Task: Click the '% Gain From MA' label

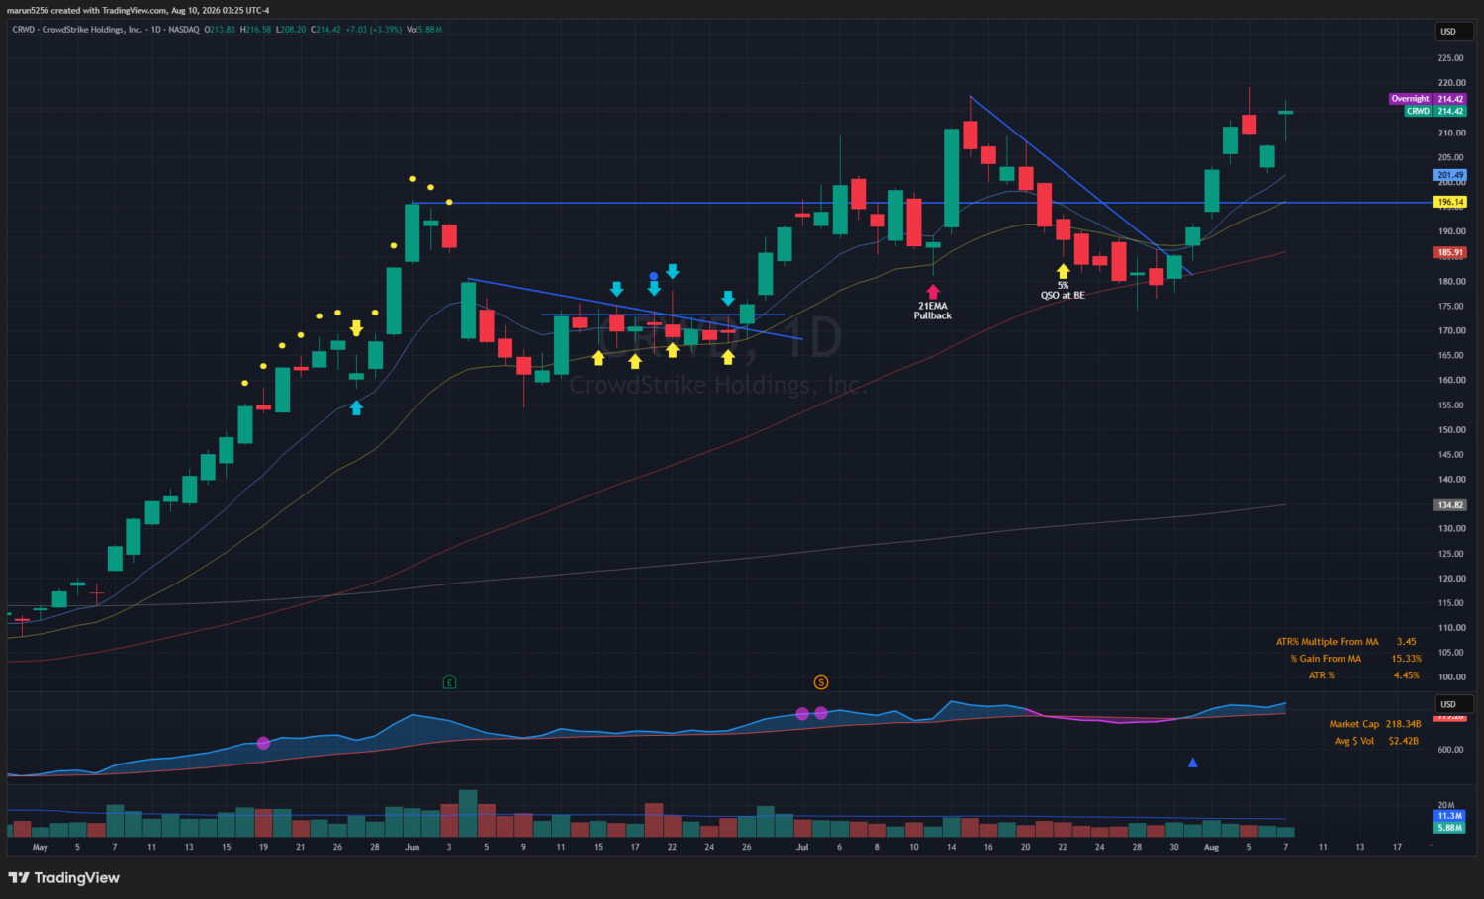Action: pos(1326,659)
